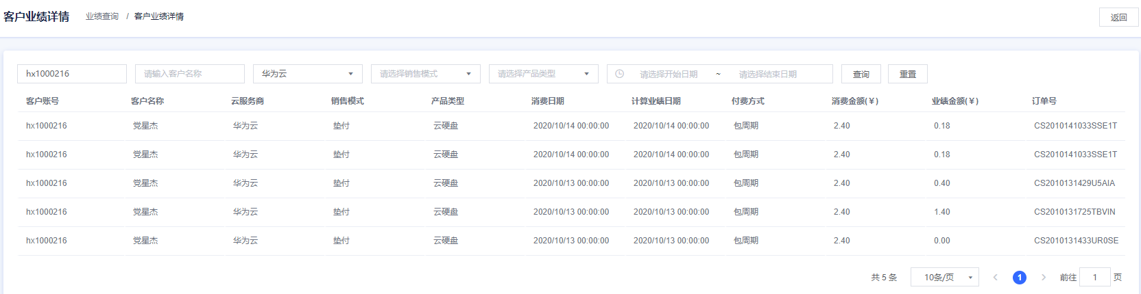This screenshot has height=294, width=1141.
Task: Go to previous page using left arrow
Action: coord(996,277)
